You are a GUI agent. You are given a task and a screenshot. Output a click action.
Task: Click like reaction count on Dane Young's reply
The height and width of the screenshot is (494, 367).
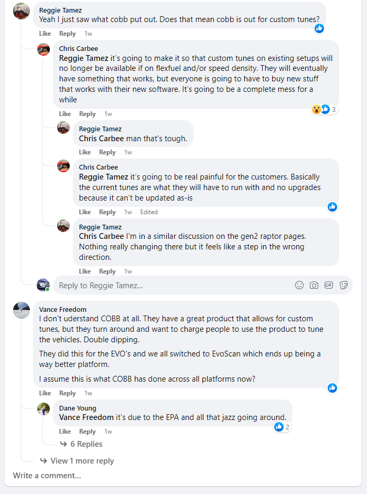tap(282, 427)
